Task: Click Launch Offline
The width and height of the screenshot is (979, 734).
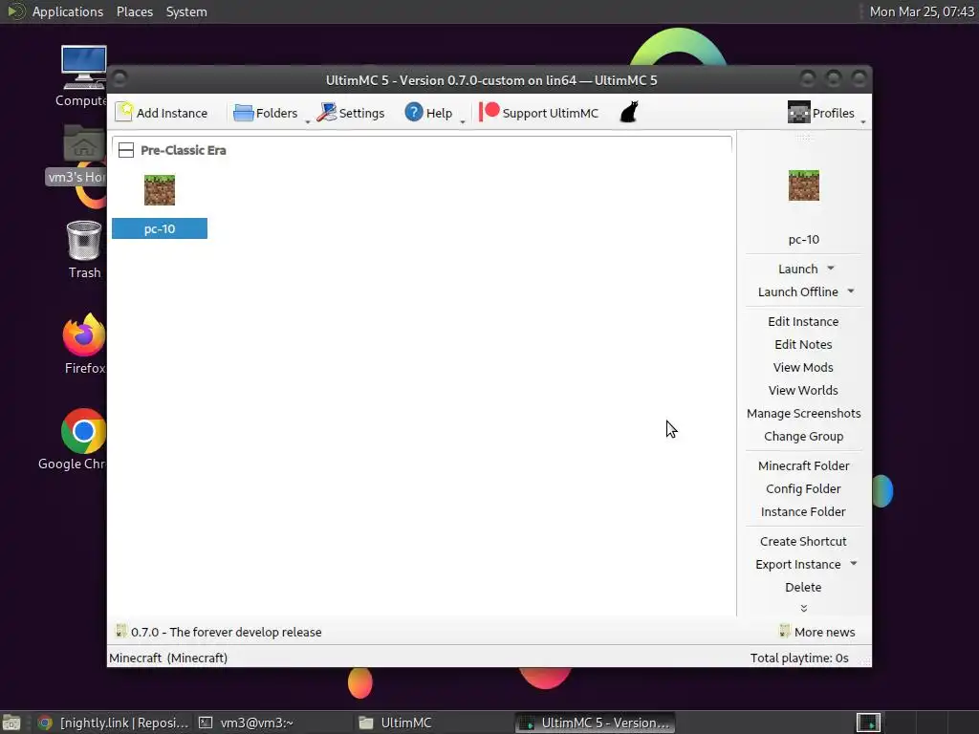Action: click(x=797, y=292)
